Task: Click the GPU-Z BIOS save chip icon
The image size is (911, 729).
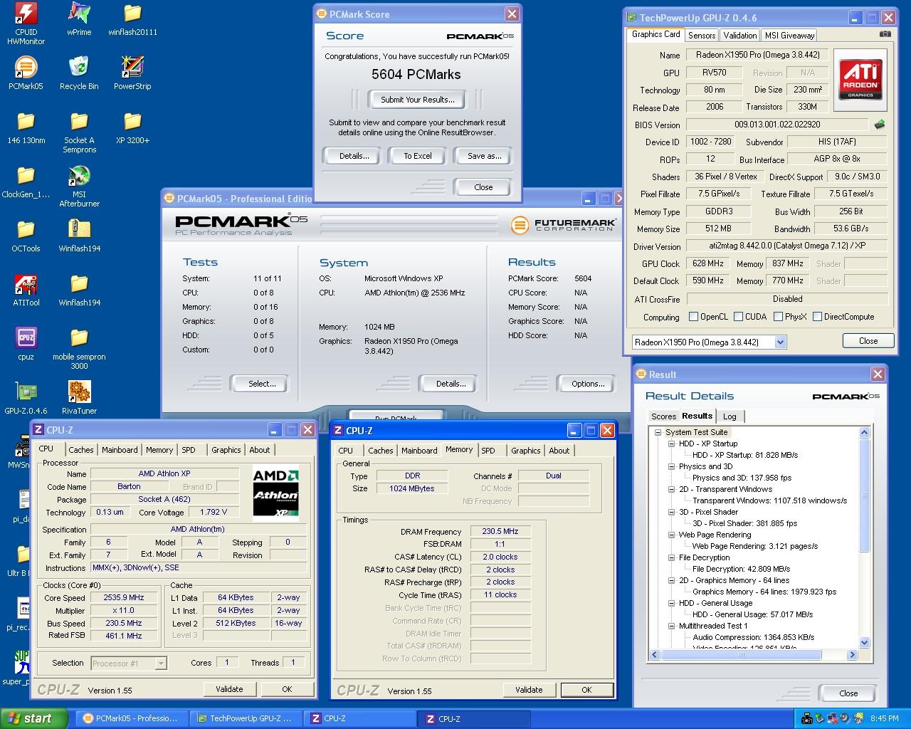Action: 880,125
